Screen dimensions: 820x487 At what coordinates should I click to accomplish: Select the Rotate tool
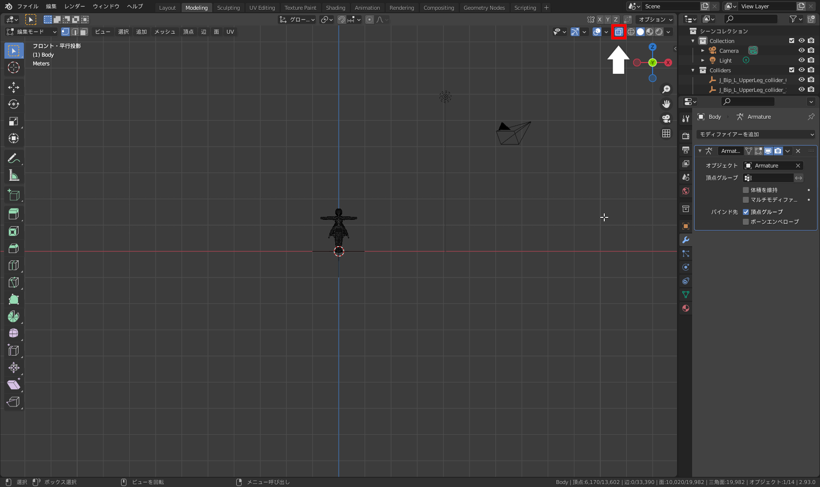pos(14,105)
